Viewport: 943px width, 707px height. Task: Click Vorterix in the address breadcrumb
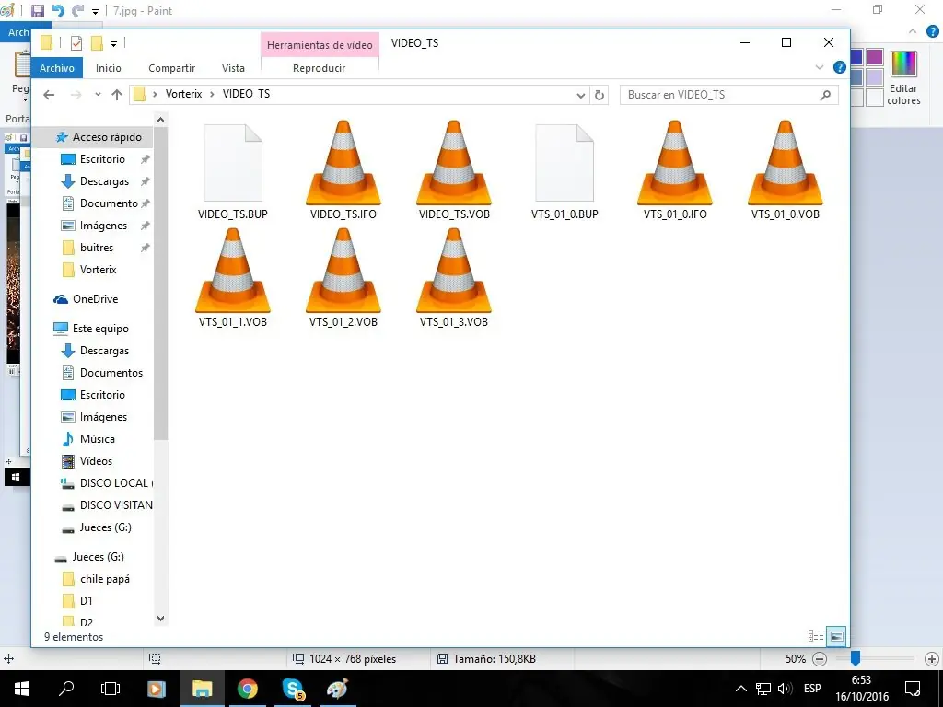(x=184, y=95)
